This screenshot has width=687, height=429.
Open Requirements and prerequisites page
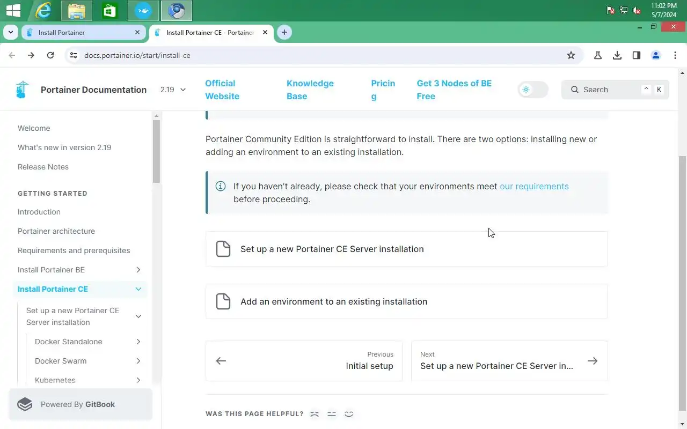[x=74, y=250]
